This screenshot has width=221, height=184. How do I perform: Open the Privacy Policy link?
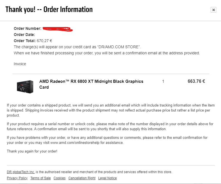coord(17,178)
